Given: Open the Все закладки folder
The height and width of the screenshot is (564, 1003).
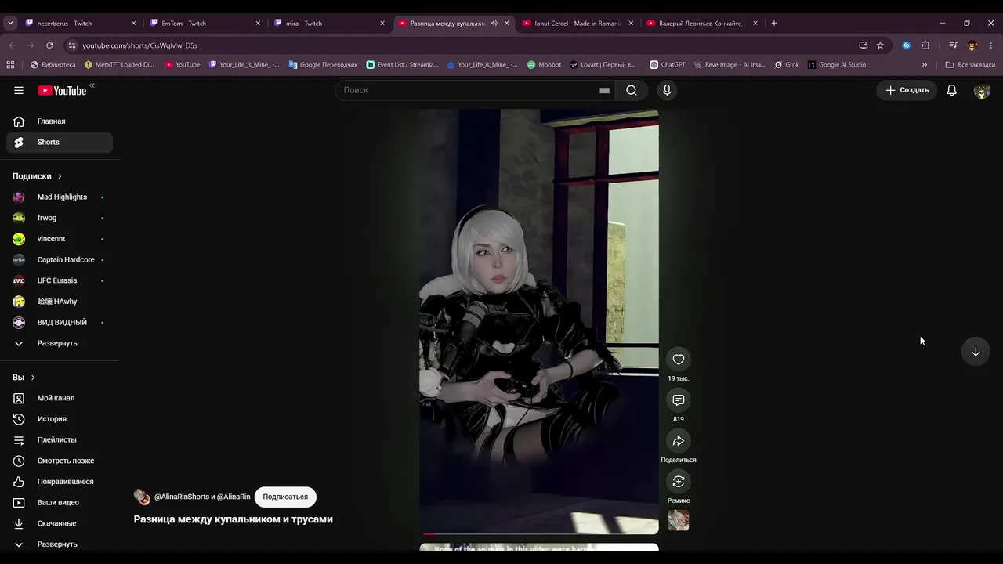Looking at the screenshot, I should (x=970, y=65).
